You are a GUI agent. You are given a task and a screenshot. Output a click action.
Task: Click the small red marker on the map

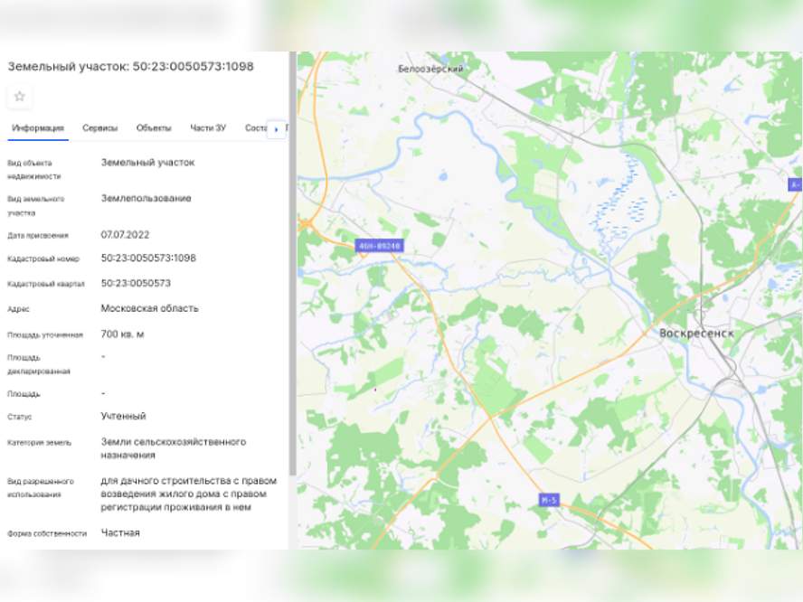click(x=375, y=390)
